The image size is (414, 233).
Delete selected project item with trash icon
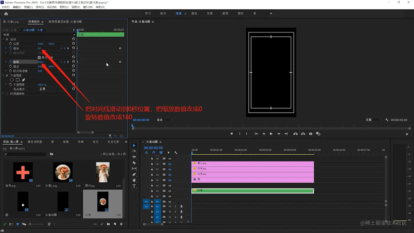121,224
